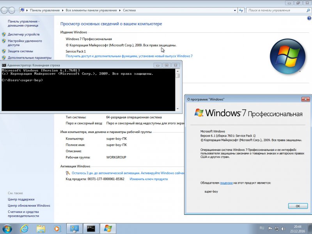The image size is (312, 234).
Task: Click 64-разрядная операционная система text
Action: [x=134, y=117]
